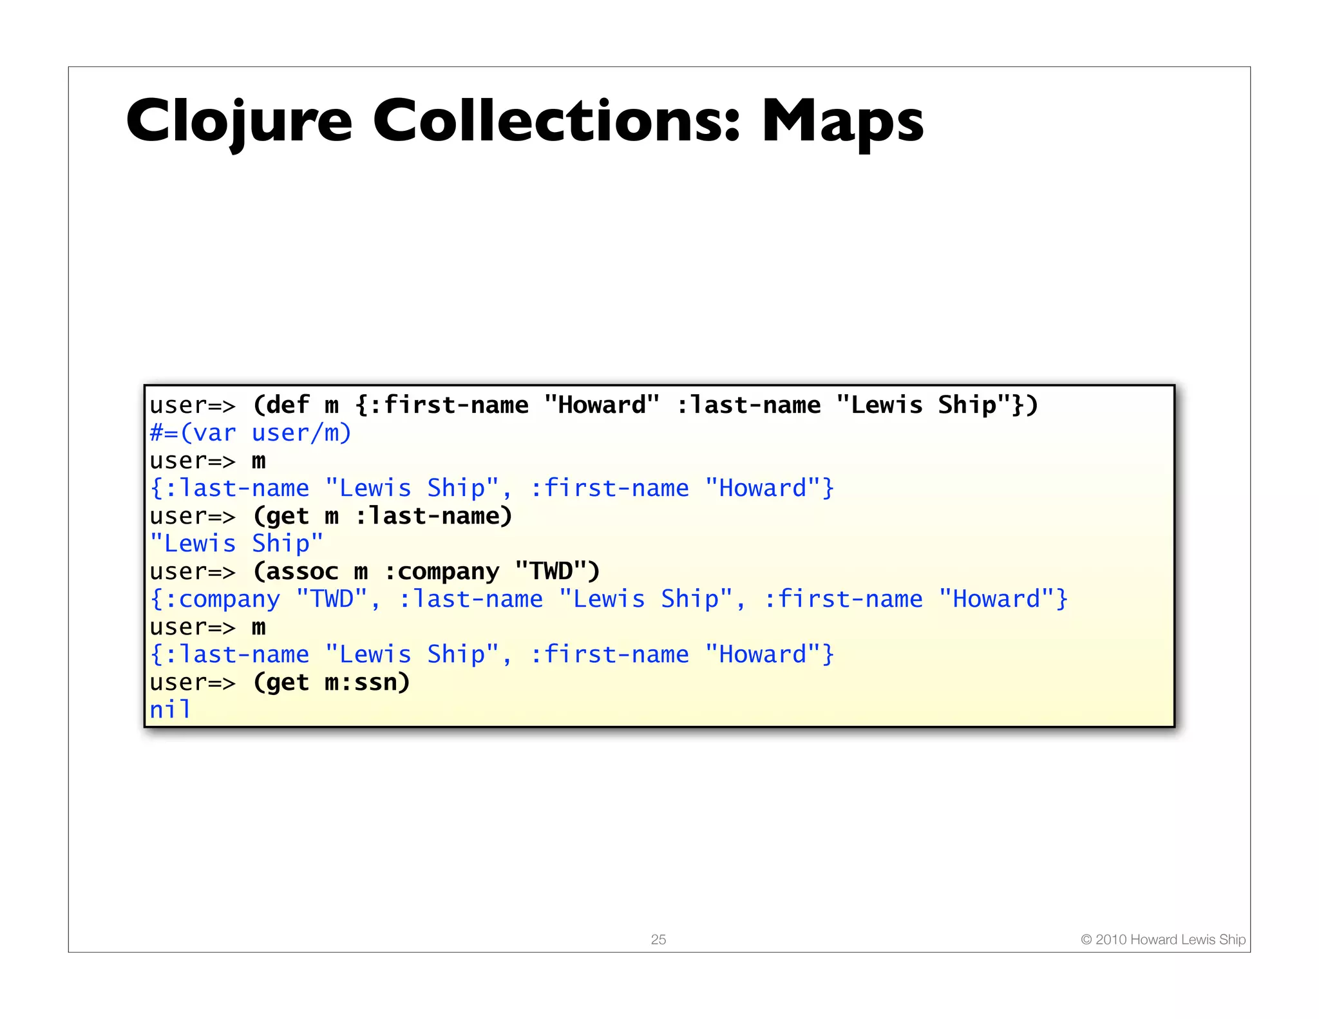
Task: Click the '(get m:ssn)' command line
Action: click(x=331, y=682)
